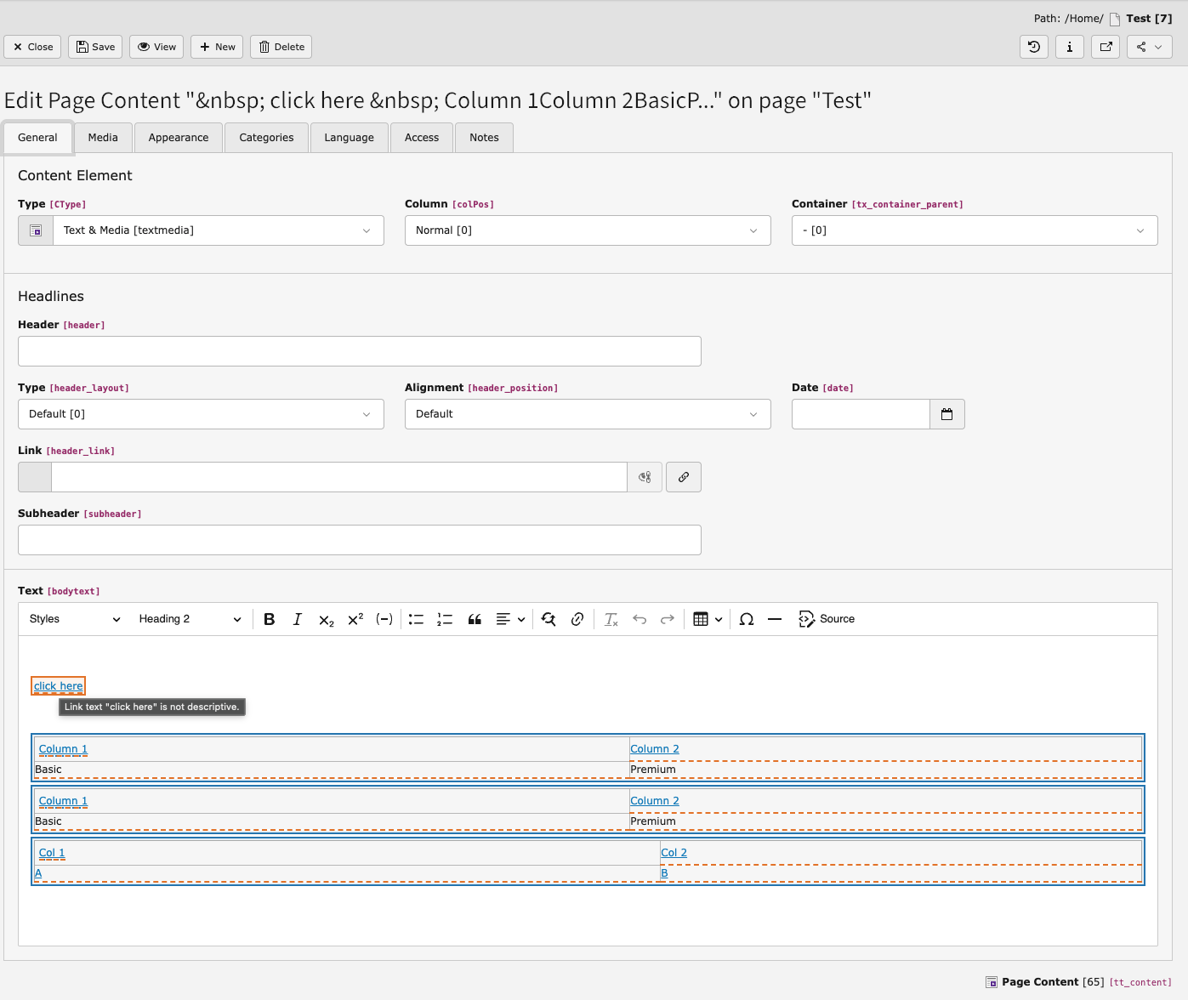Create a New content element
Image resolution: width=1188 pixels, height=1000 pixels.
coord(217,47)
